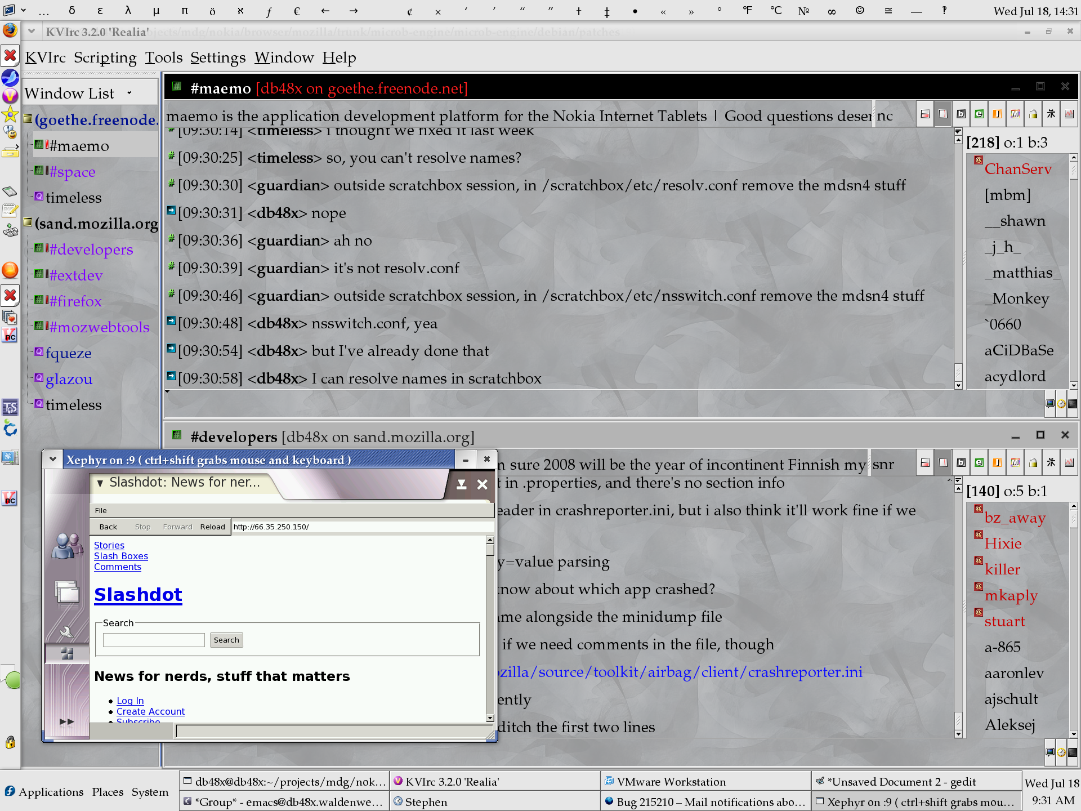Viewport: 1081px width, 811px height.
Task: Toggle the invite exception editor (I) in #maemo
Action: pos(997,114)
